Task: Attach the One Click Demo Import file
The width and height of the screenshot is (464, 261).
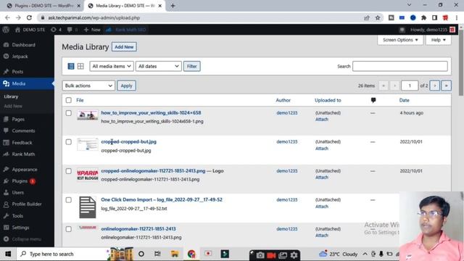Action: pyautogui.click(x=322, y=207)
